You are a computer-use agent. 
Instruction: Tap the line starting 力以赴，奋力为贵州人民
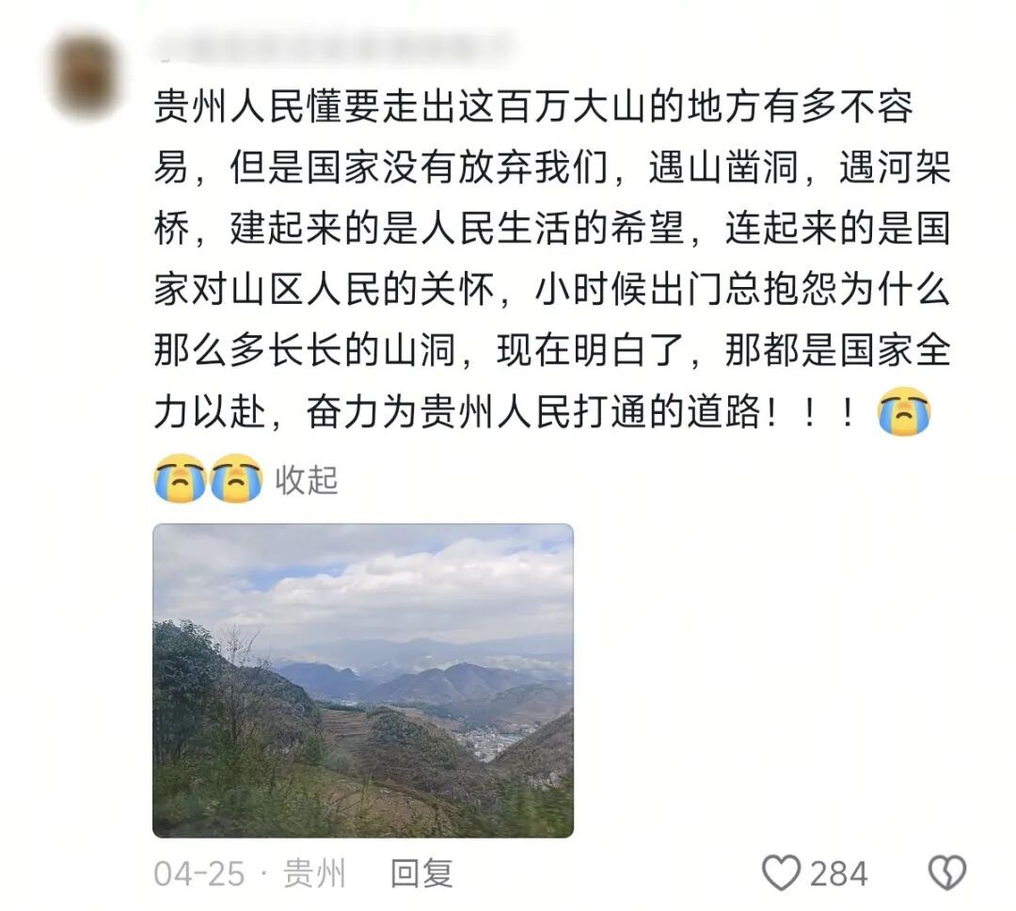point(505,411)
